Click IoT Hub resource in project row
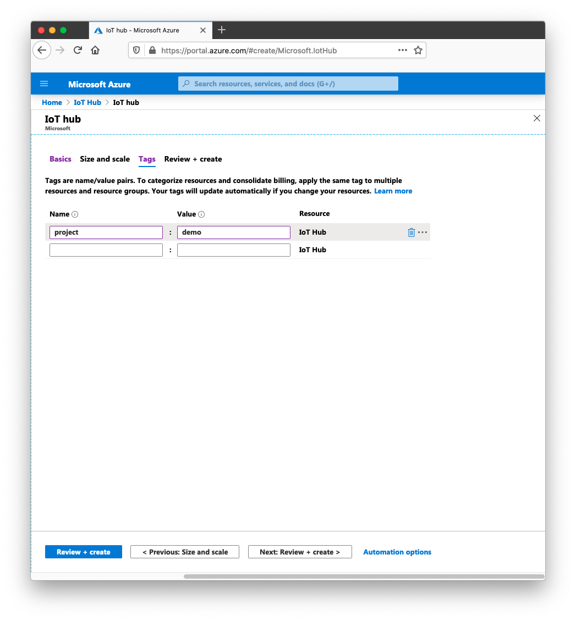576x621 pixels. click(312, 232)
